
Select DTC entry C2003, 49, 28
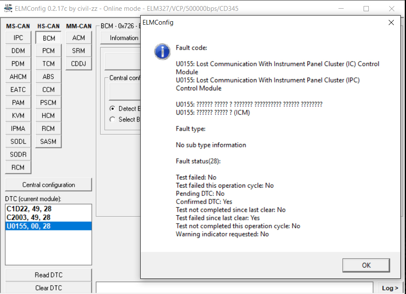click(x=28, y=217)
